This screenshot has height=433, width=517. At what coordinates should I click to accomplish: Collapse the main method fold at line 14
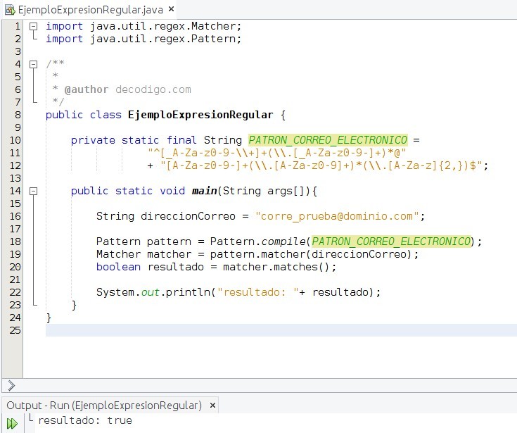[x=34, y=191]
